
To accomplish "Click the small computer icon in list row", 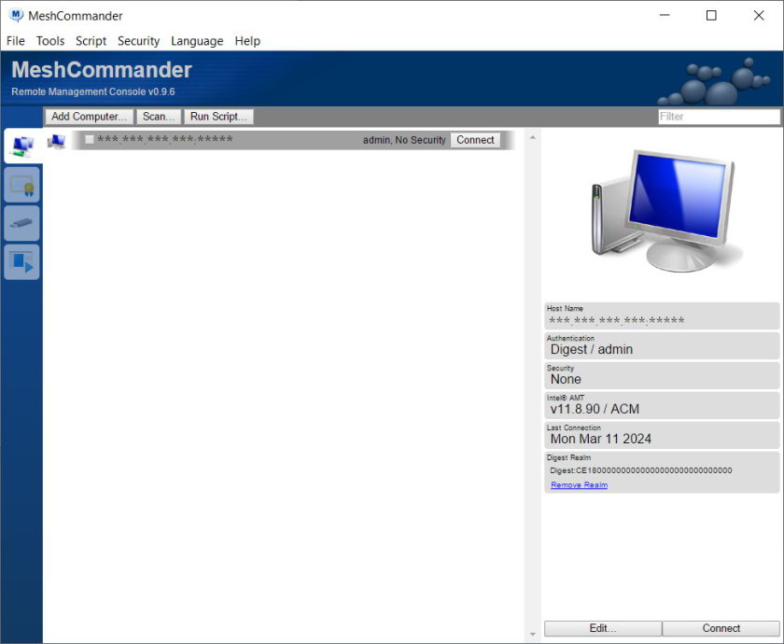I will coord(56,141).
